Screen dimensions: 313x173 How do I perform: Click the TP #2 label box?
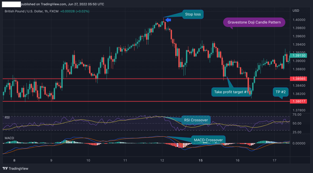click(281, 92)
